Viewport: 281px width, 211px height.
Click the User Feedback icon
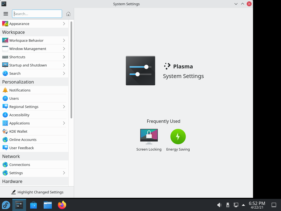[5, 148]
